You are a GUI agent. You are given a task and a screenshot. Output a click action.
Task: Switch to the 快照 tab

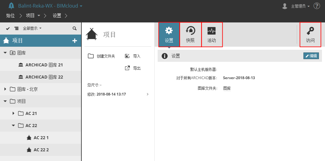pyautogui.click(x=190, y=35)
